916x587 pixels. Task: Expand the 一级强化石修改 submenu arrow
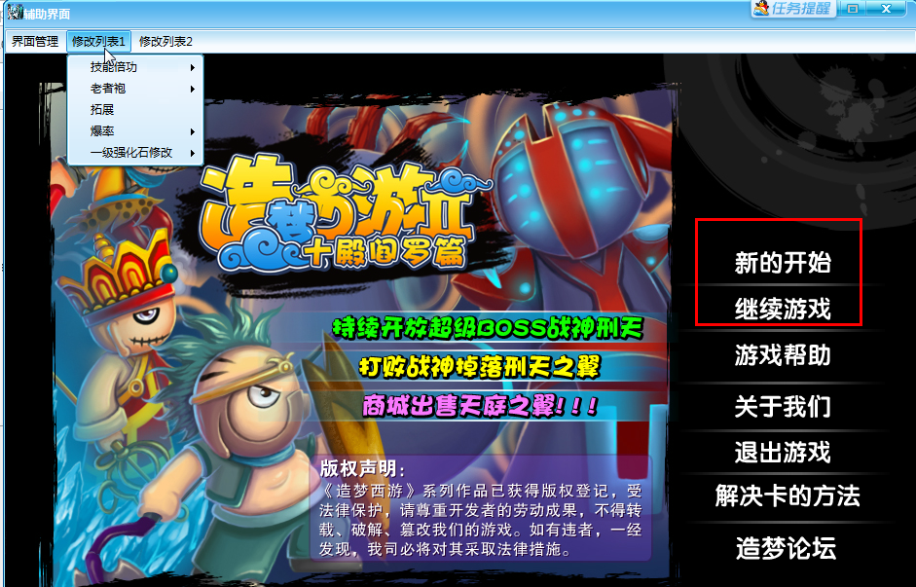coord(192,153)
